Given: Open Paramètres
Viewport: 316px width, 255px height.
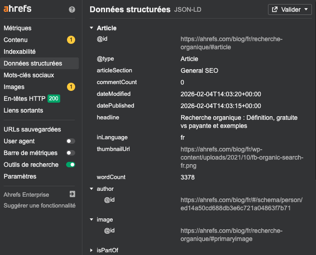Looking at the screenshot, I should pos(20,176).
